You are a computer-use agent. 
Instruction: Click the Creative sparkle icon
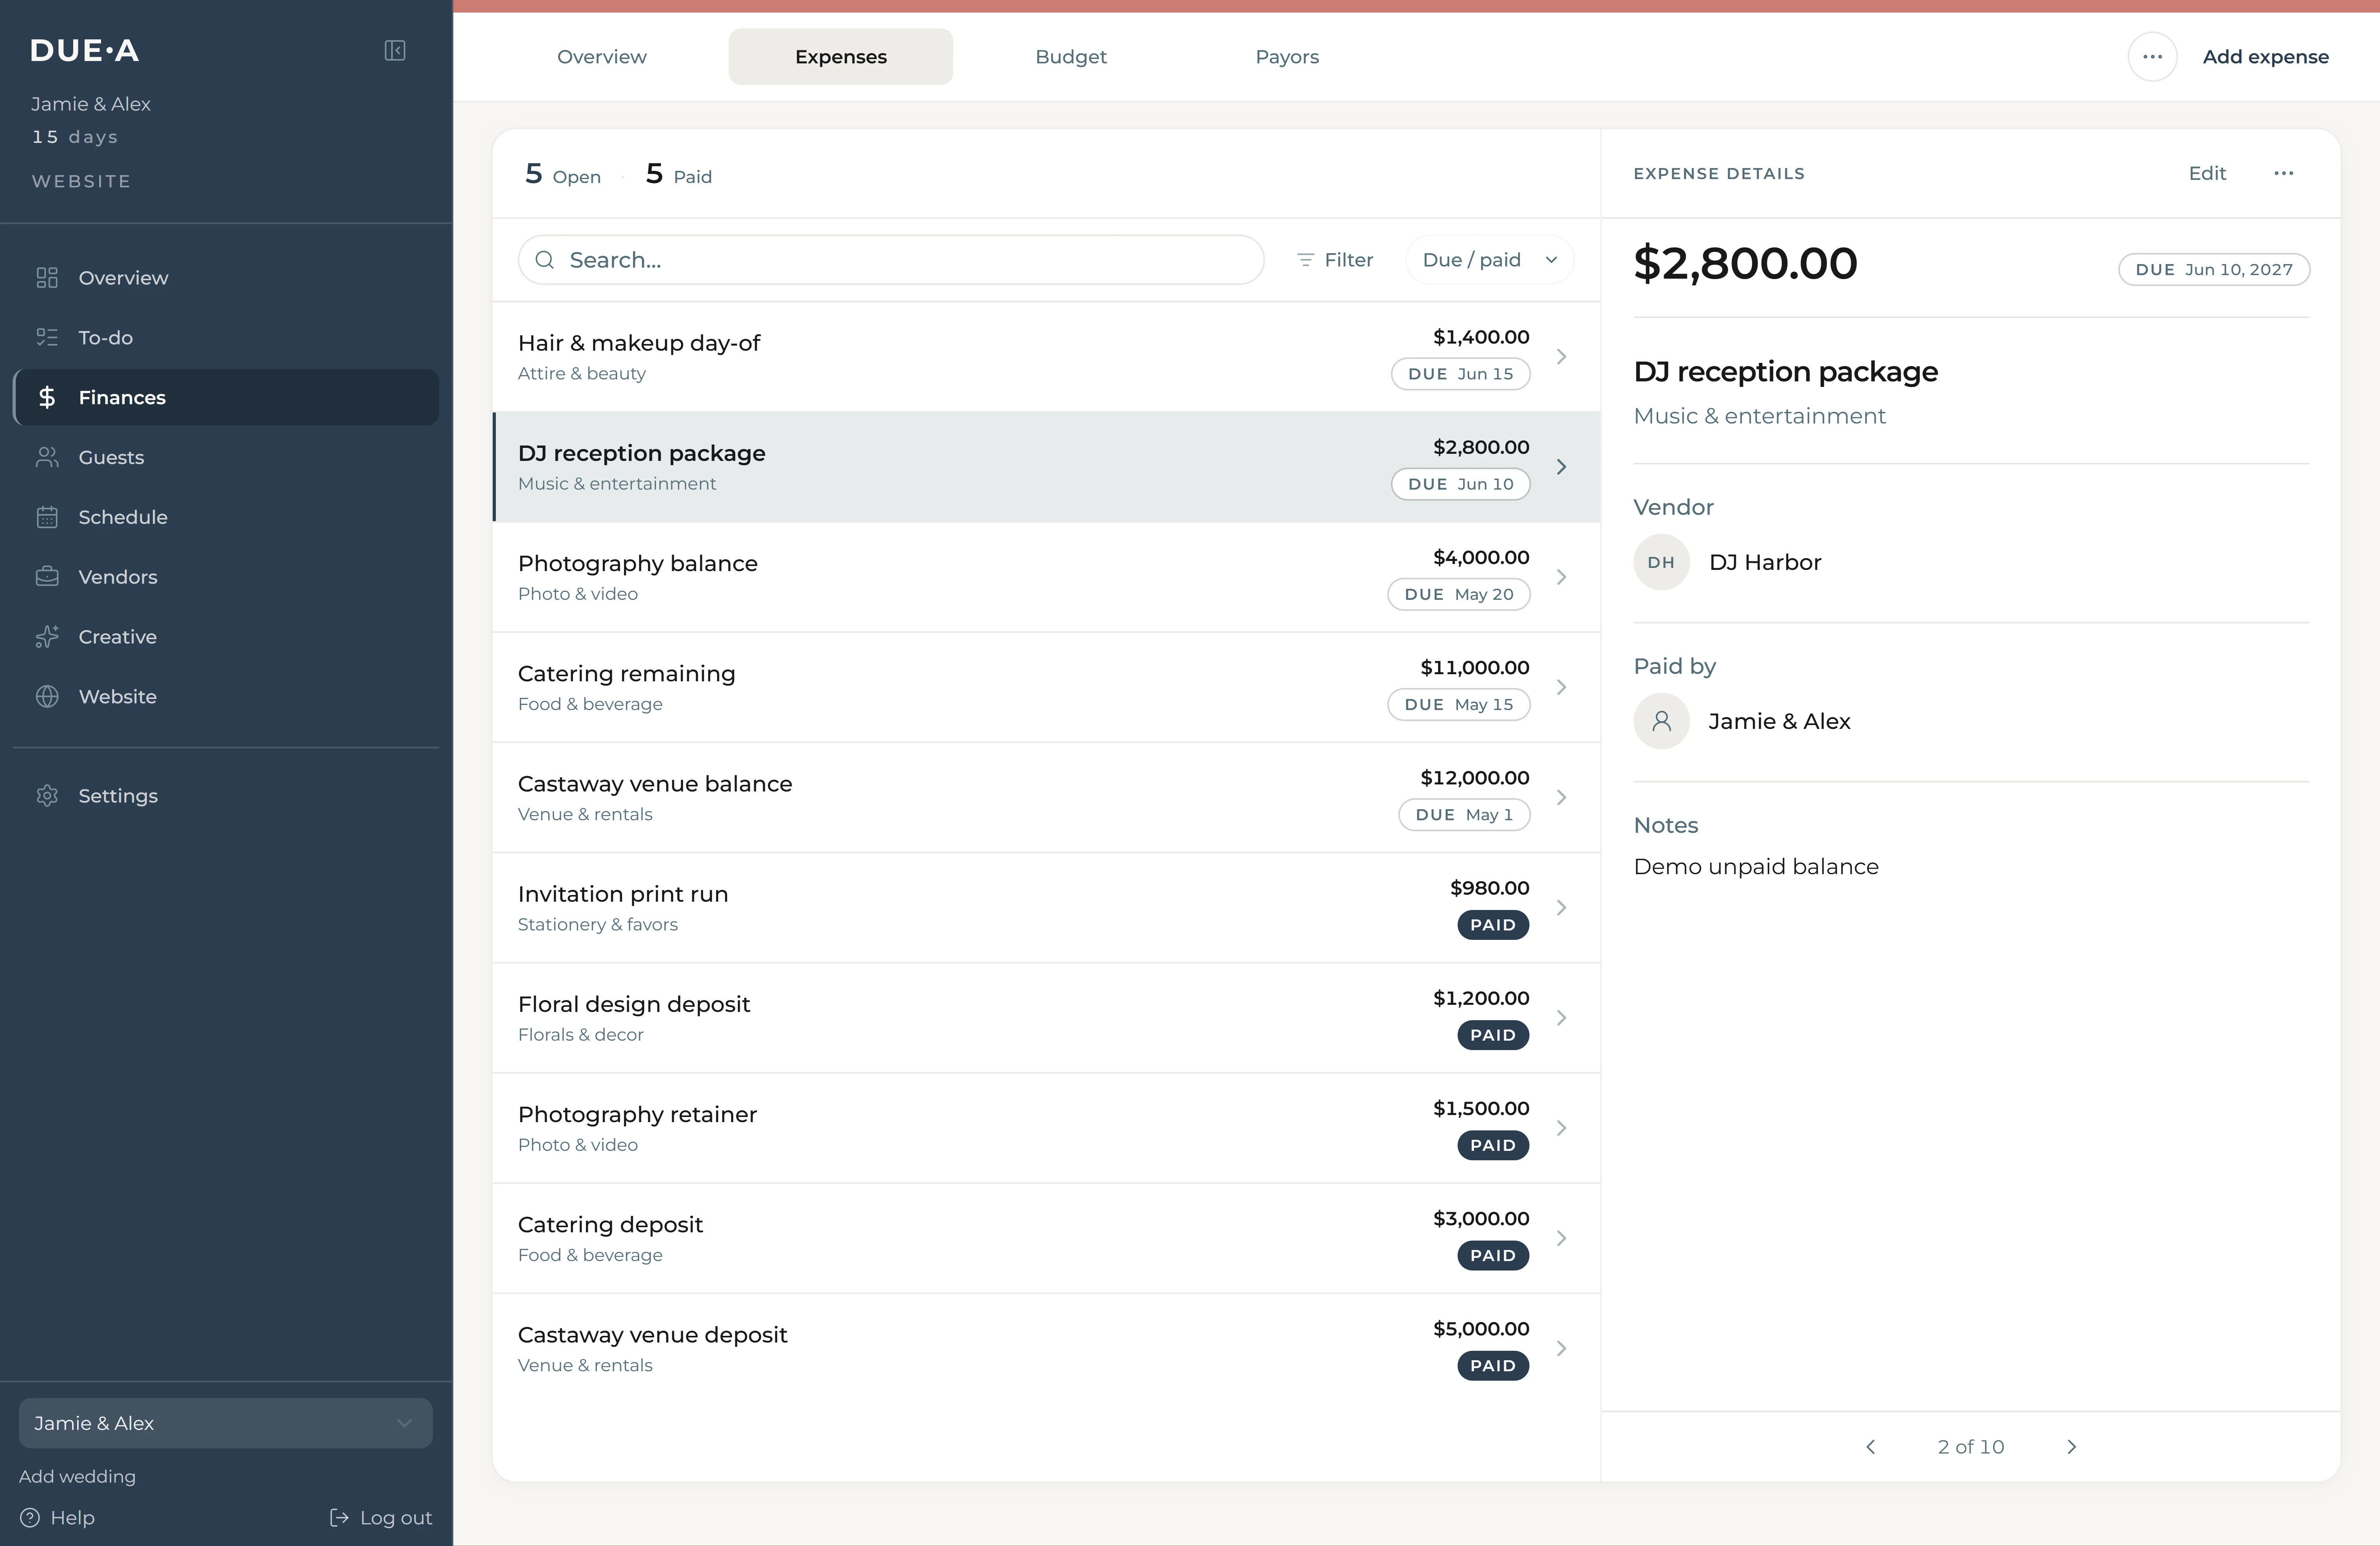coord(47,637)
